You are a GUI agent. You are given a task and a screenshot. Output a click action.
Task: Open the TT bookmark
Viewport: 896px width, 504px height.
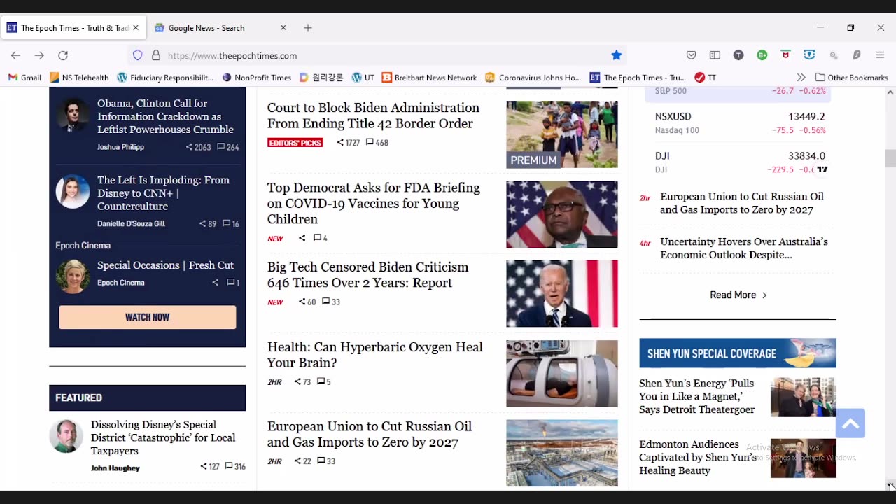pyautogui.click(x=706, y=78)
